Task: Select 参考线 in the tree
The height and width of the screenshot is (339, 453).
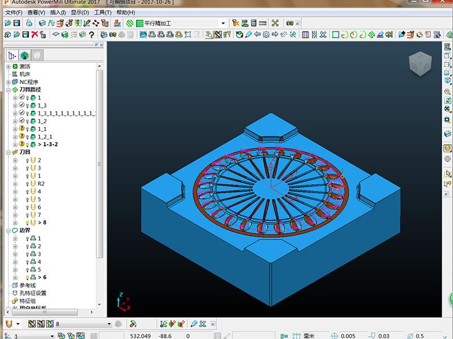Action: (27, 285)
